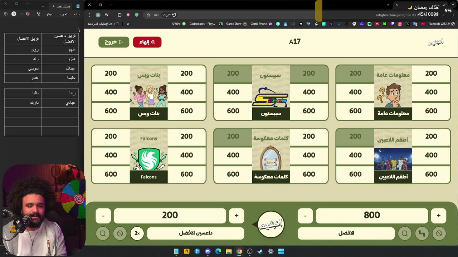Viewport: 458px width, 257px height.
Task: Add a new Notepad tab
Action: [x=43, y=6]
